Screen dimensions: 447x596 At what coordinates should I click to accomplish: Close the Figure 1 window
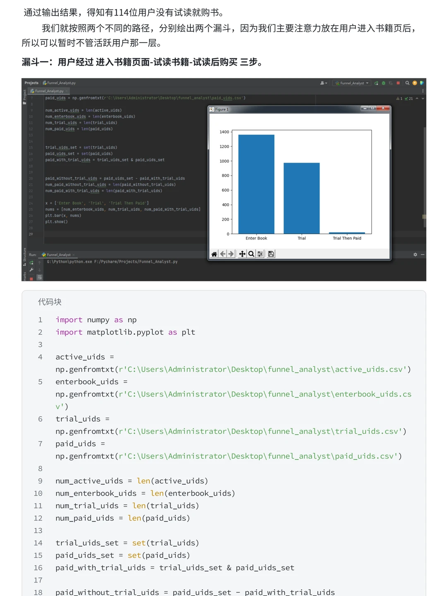(383, 108)
